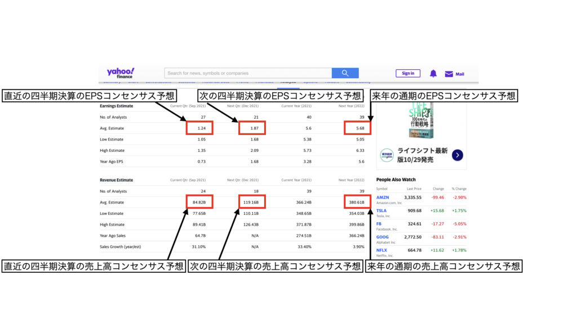This screenshot has width=577, height=324.
Task: Open the AMZN ticker link
Action: click(382, 198)
